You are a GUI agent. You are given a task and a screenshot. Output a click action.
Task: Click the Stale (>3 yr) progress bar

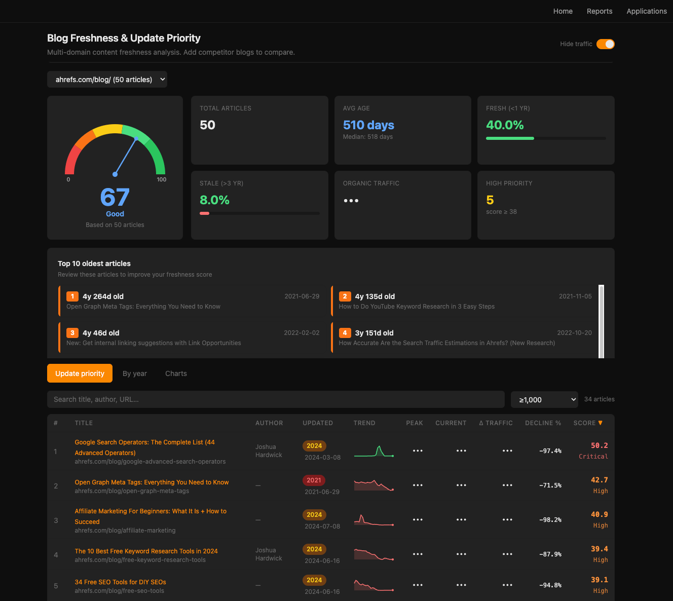point(259,213)
